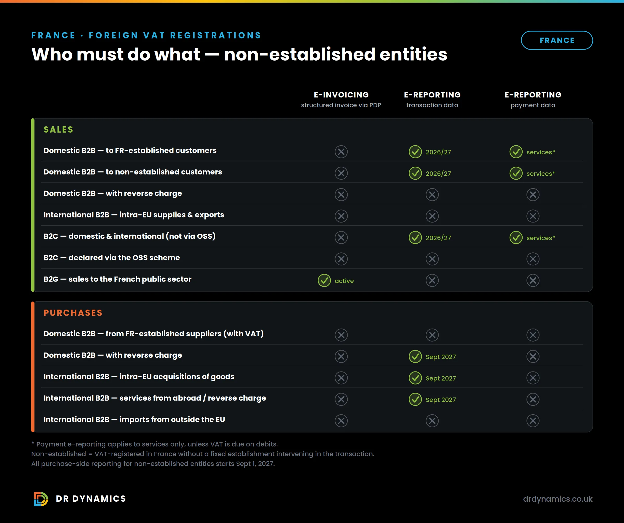Click the FRANCE pill button
This screenshot has height=523, width=624.
pyautogui.click(x=557, y=40)
